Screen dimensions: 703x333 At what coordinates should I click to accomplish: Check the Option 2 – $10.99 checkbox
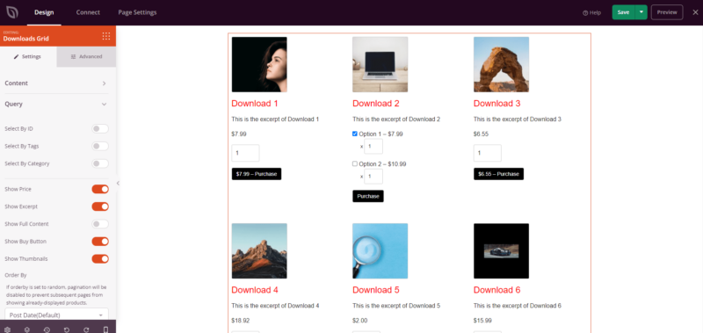click(355, 164)
